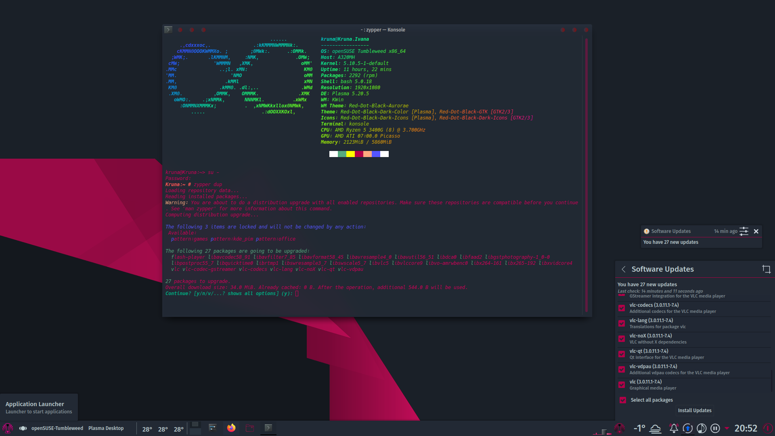Click the cloudy fog weather icon
This screenshot has height=436, width=775.
click(x=656, y=428)
